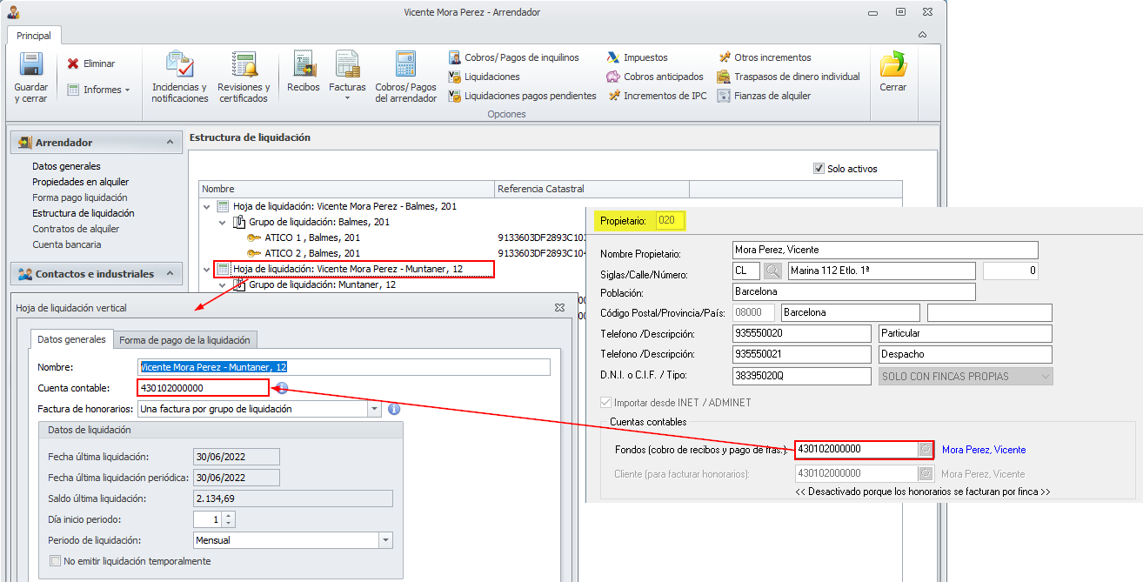1143x582 pixels.
Task: Collapse Contactos e industriales section
Action: coord(169,273)
